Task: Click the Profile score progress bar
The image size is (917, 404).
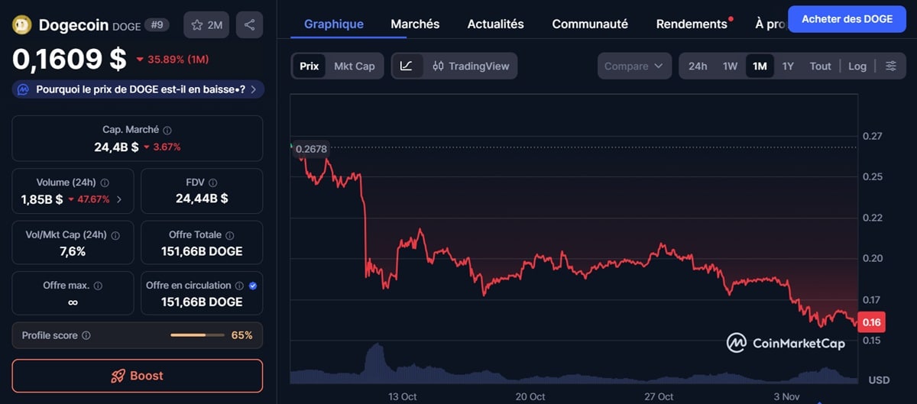Action: [x=196, y=335]
